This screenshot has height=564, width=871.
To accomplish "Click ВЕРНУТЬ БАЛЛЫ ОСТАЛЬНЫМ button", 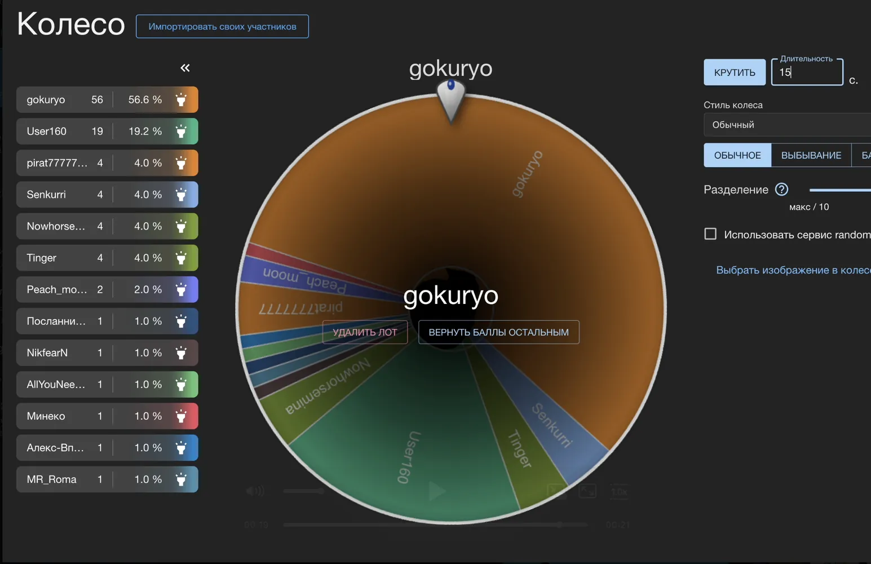I will pos(498,332).
